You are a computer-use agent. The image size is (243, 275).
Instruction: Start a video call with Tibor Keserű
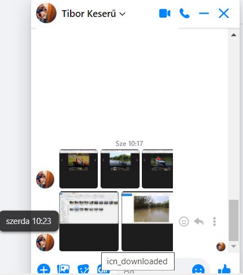164,14
